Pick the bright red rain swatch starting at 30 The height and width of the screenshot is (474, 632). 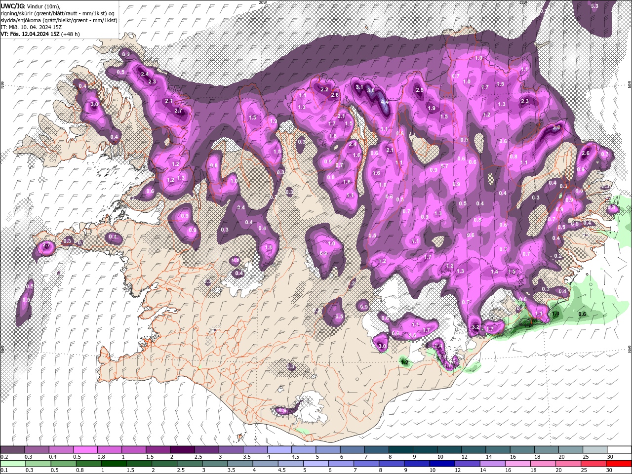coord(619,463)
